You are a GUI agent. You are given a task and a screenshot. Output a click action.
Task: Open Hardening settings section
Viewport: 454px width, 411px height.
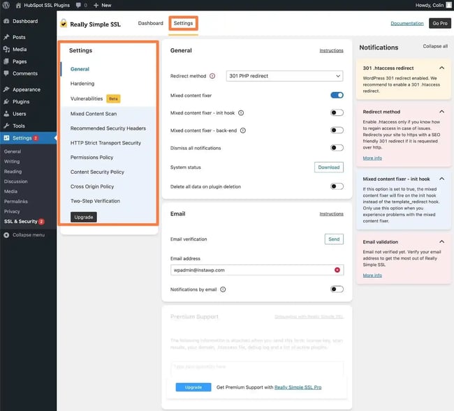pyautogui.click(x=82, y=84)
